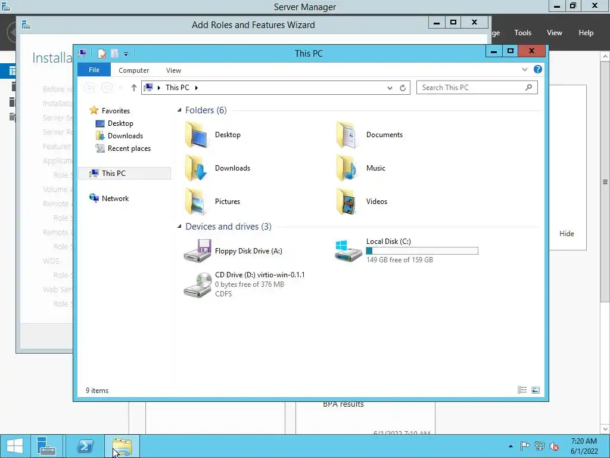The width and height of the screenshot is (610, 458).
Task: Expand the ribbon with the chevron
Action: pos(524,69)
